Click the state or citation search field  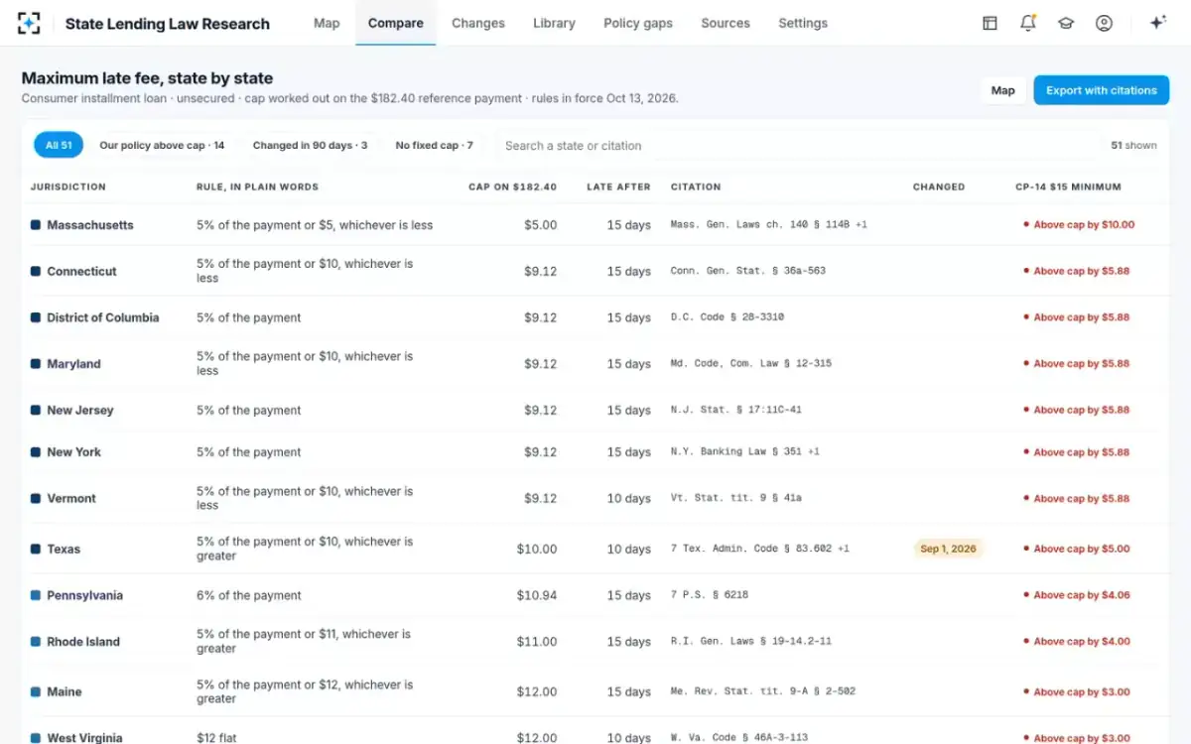point(794,145)
